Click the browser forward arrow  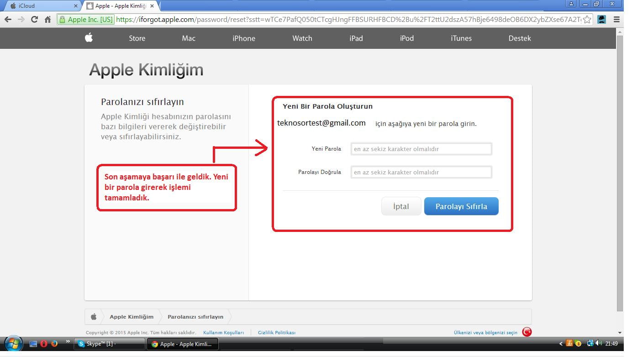pos(21,19)
